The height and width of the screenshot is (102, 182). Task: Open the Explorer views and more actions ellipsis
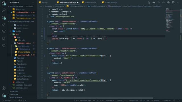[33, 2]
